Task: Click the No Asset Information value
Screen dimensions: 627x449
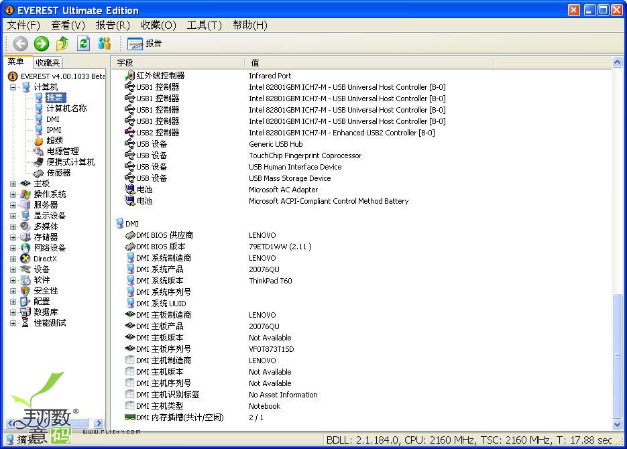Action: click(283, 395)
